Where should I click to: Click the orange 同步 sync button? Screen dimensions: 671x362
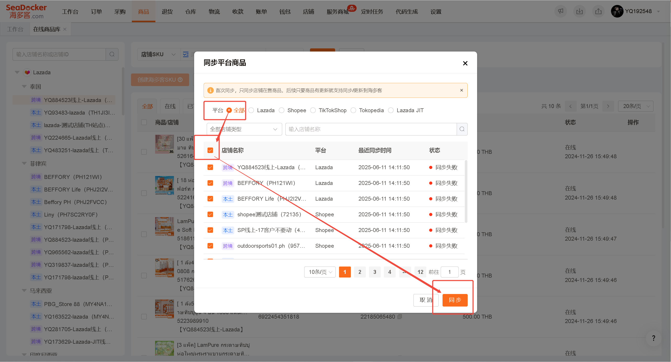455,300
